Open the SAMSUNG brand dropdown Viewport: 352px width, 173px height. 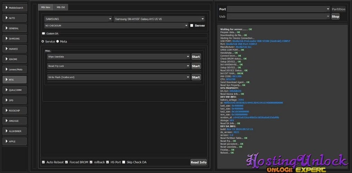point(78,19)
